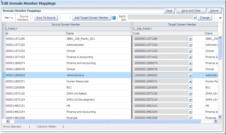This screenshot has height=134, width=226.
Task: Click the Change button
Action: [205, 18]
